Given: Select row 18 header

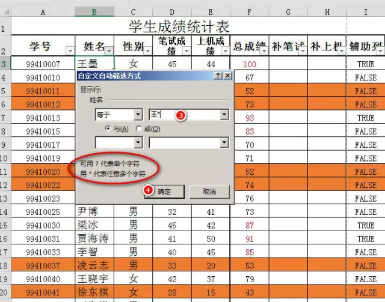Looking at the screenshot, I should (x=5, y=265).
